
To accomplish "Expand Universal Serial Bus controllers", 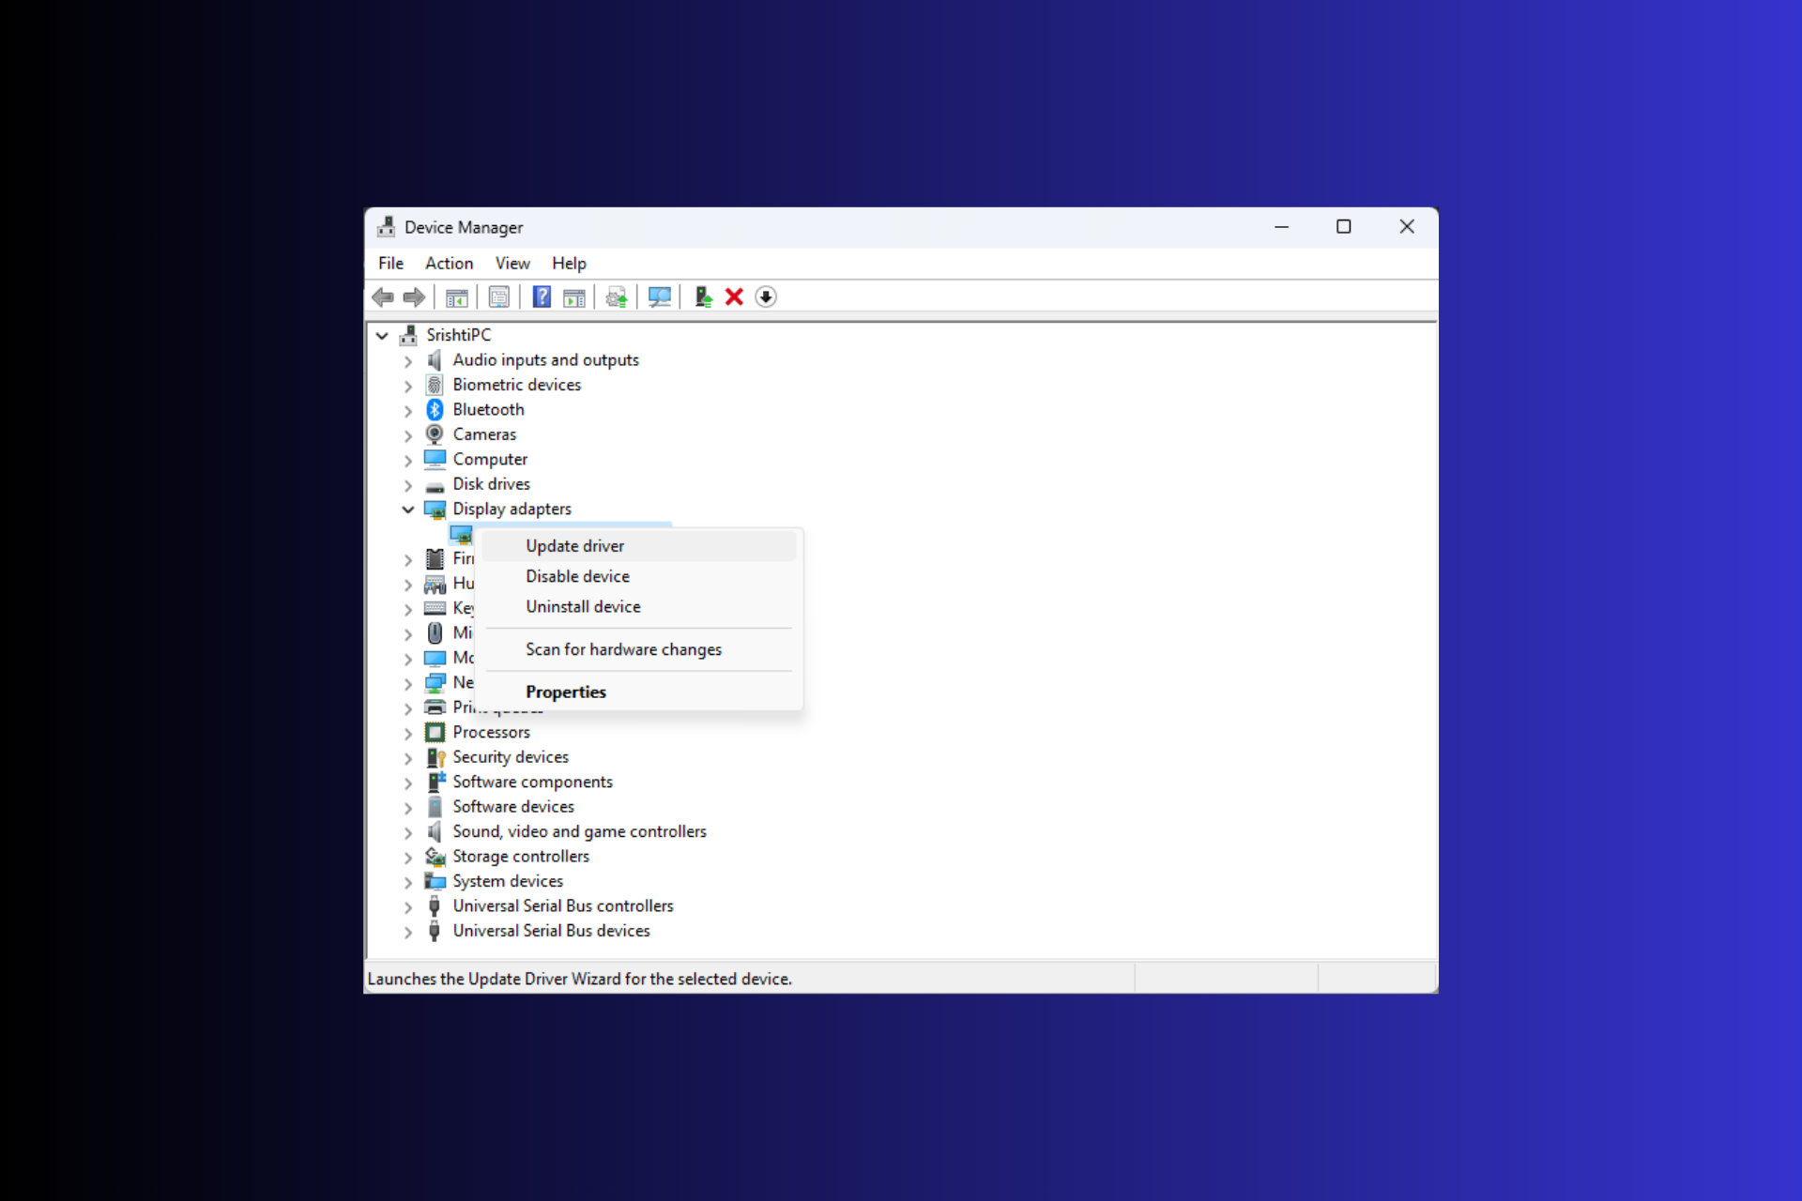I will coord(407,906).
